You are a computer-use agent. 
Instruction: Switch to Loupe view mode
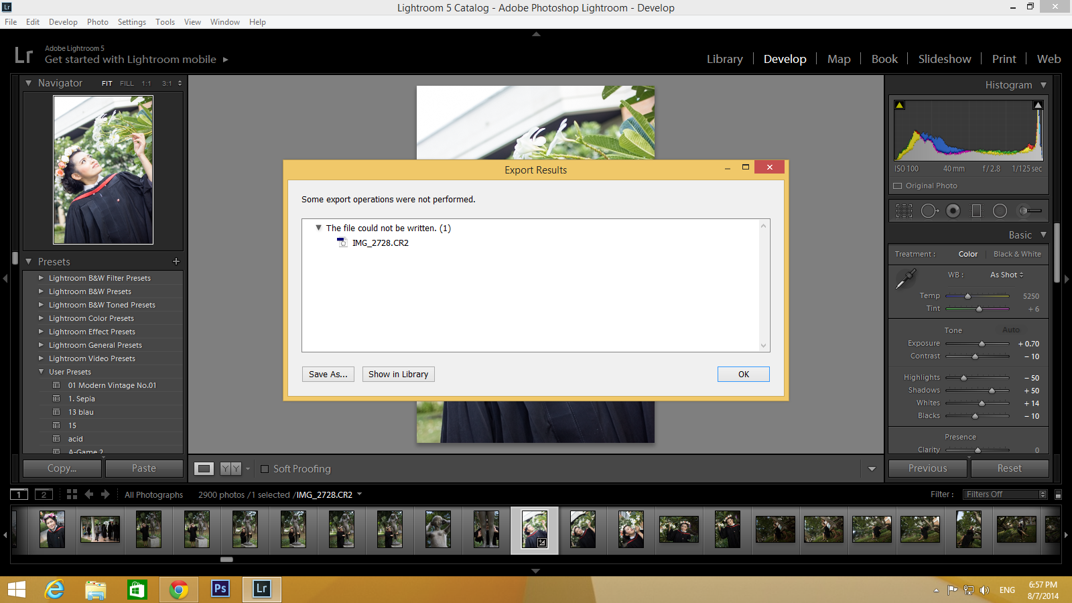(x=204, y=469)
